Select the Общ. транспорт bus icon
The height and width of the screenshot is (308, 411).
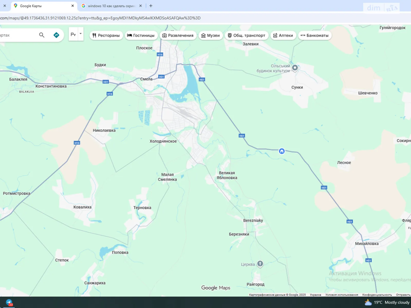(x=230, y=35)
